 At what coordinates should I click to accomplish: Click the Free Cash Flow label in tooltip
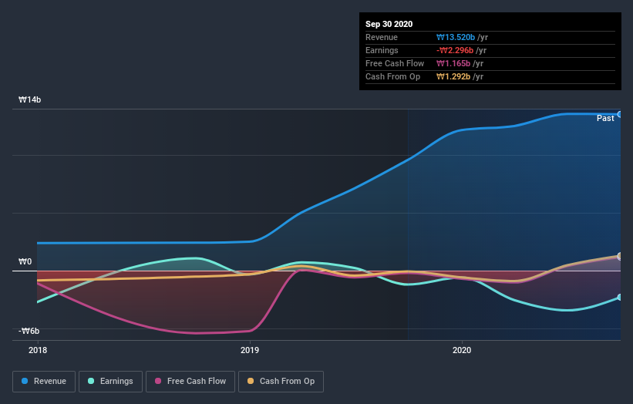pyautogui.click(x=395, y=64)
